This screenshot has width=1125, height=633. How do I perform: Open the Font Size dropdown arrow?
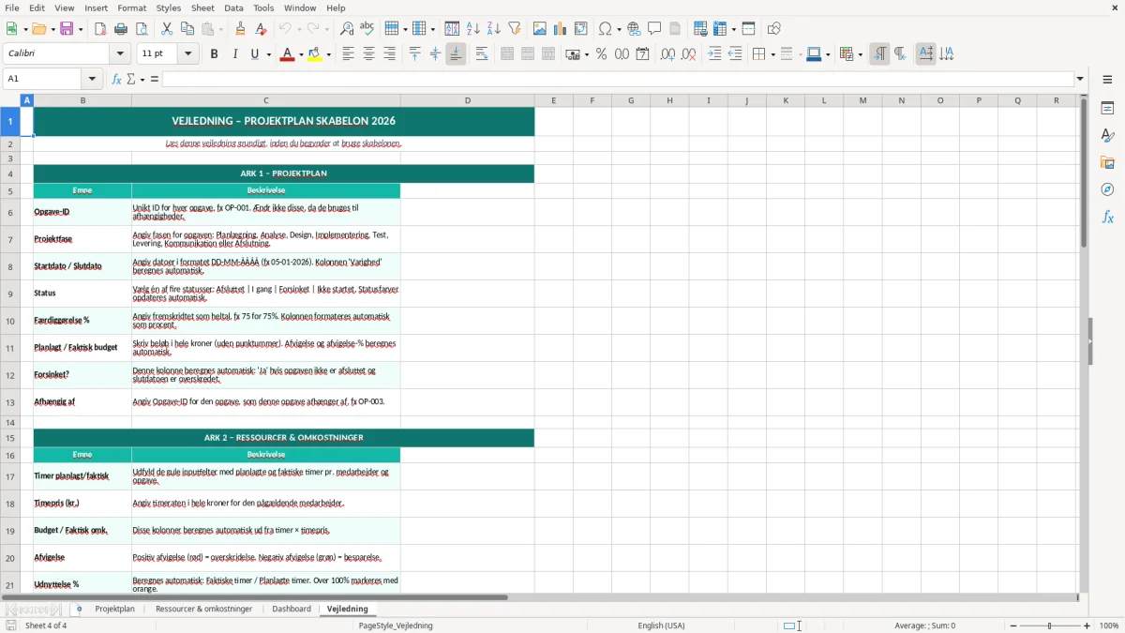188,54
